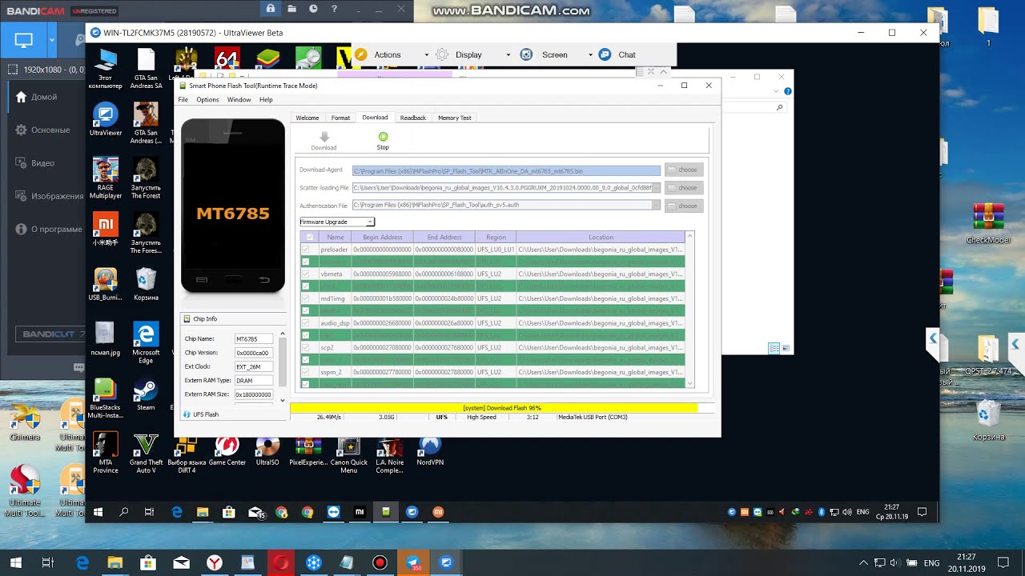The image size is (1025, 576).
Task: Switch to the Memory Test tab
Action: click(x=455, y=118)
